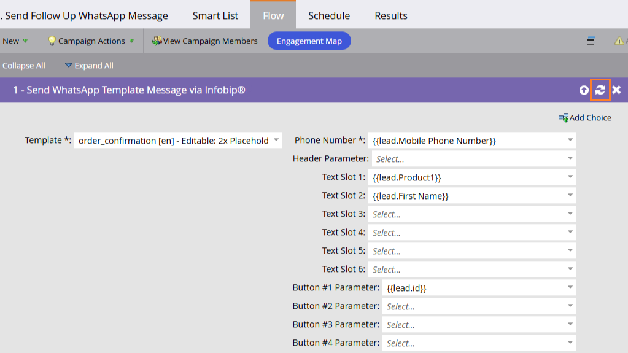Click the Expand All label

point(94,65)
